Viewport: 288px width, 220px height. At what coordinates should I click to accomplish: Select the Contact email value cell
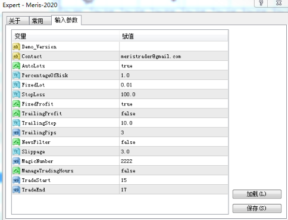[174, 56]
